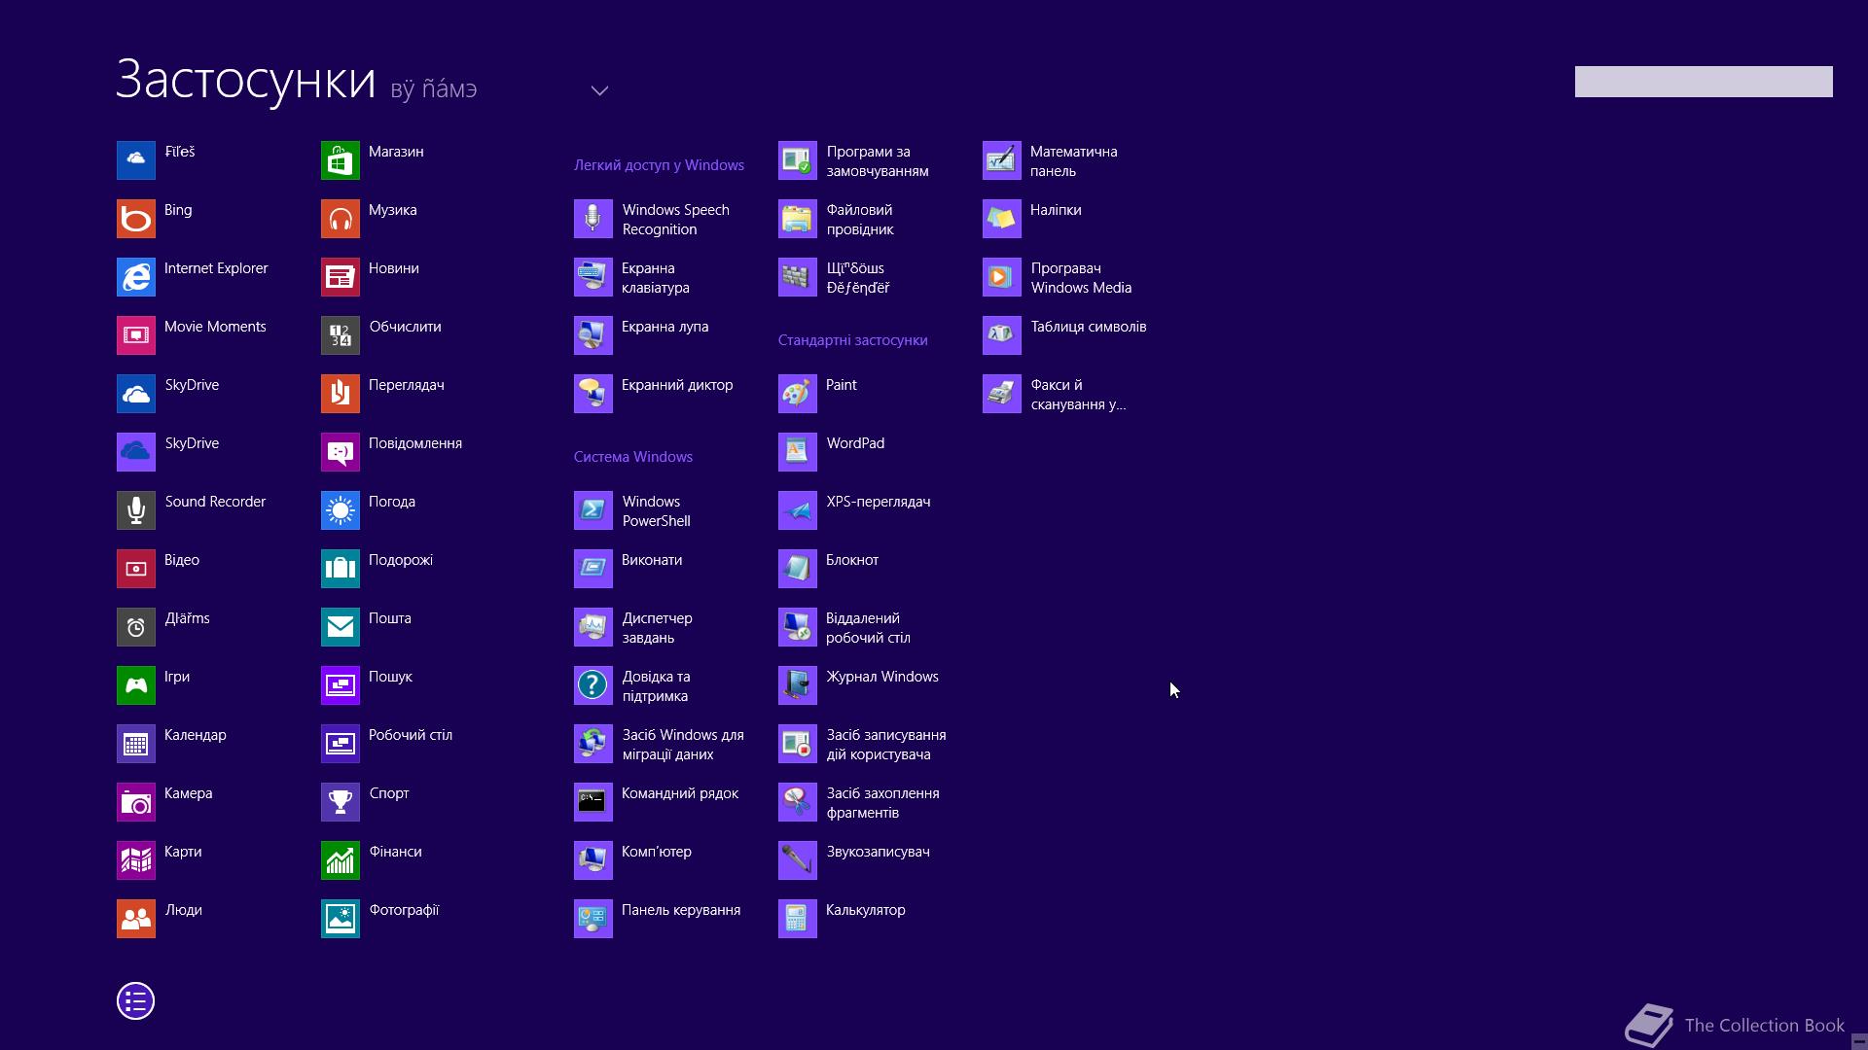Open Movie Moments app icon
This screenshot has height=1050, width=1868.
[136, 335]
